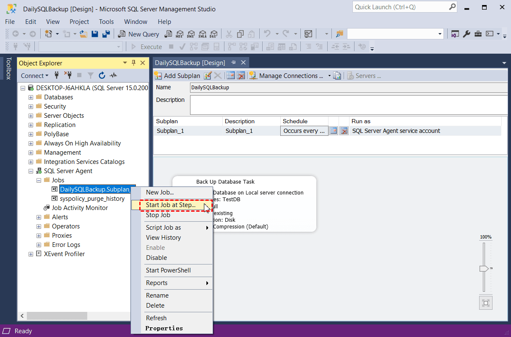Image resolution: width=511 pixels, height=337 pixels.
Task: Select View History in the context menu
Action: point(163,238)
